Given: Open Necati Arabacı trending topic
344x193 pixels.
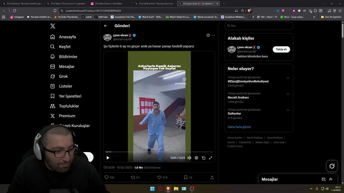Looking at the screenshot, I should point(238,98).
